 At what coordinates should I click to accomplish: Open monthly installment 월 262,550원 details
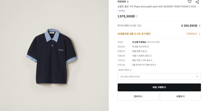(x=191, y=26)
